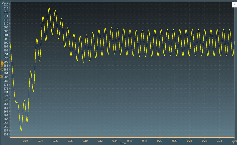Collapse the side panel via the arrow control

(x=235, y=4)
